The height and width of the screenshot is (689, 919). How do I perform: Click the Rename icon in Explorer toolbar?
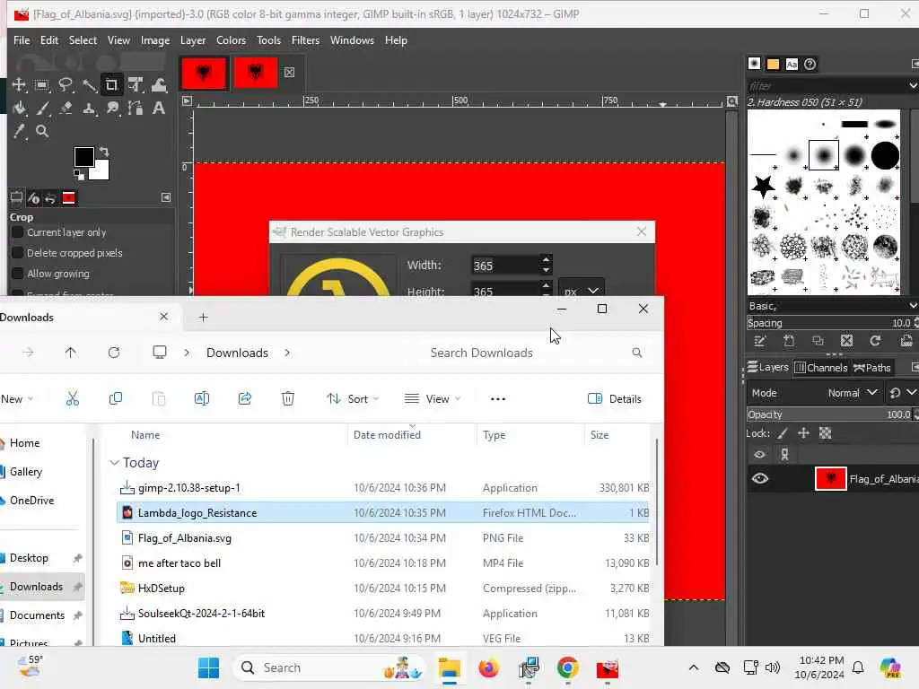tap(202, 399)
